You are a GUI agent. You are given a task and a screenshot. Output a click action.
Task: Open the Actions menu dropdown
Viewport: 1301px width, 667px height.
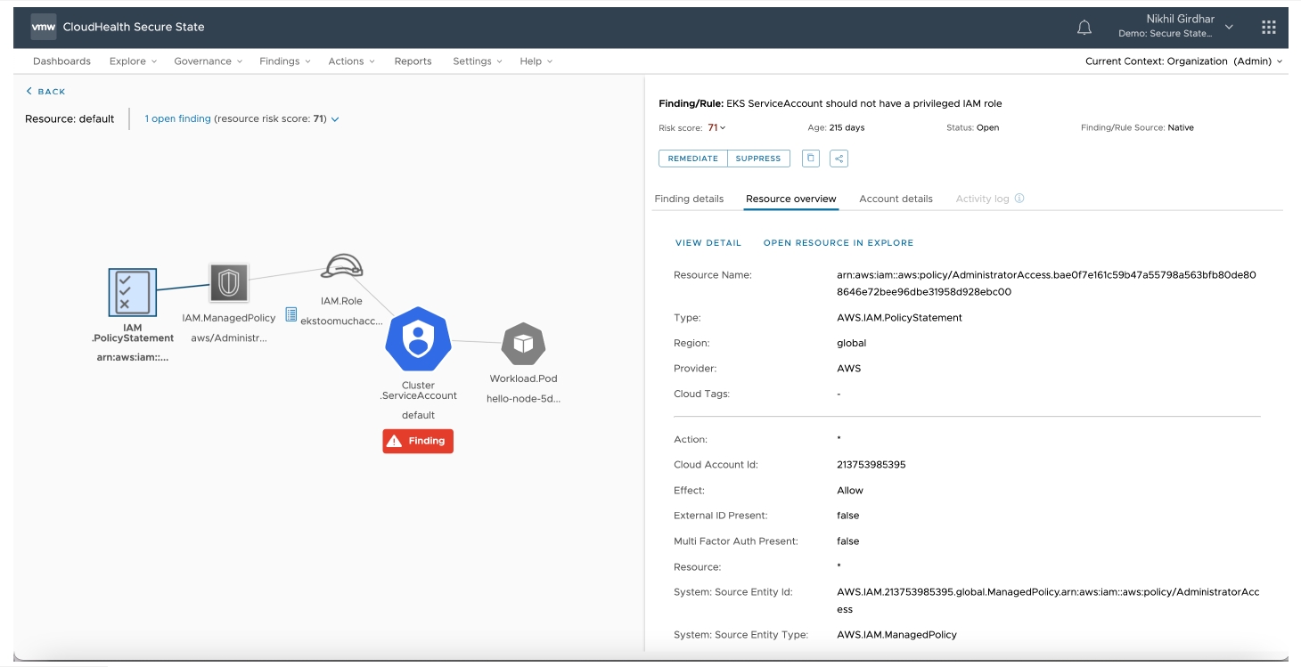tap(351, 61)
